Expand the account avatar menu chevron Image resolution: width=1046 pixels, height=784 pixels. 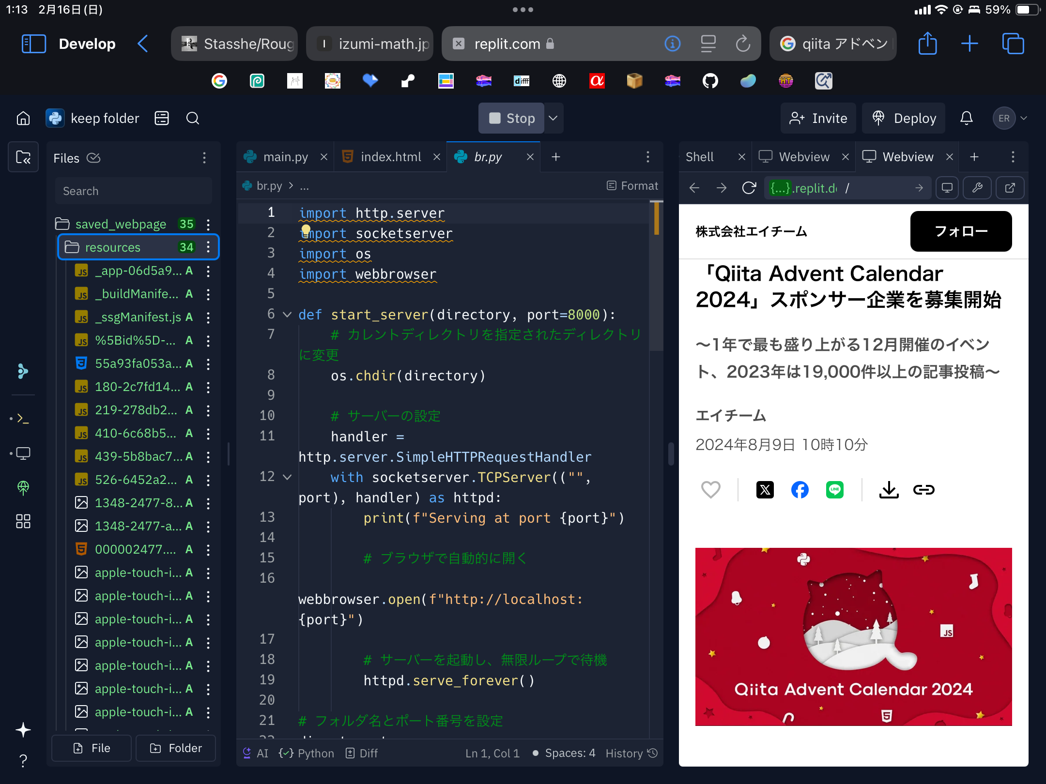[1024, 118]
